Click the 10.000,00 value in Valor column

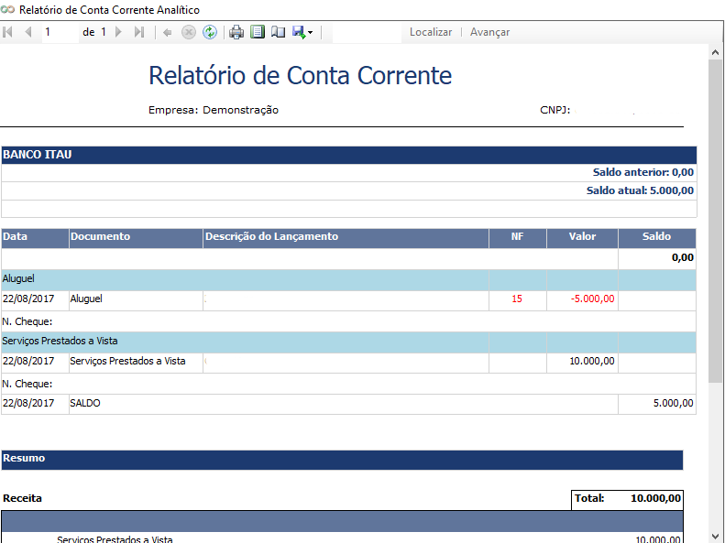[x=592, y=361]
